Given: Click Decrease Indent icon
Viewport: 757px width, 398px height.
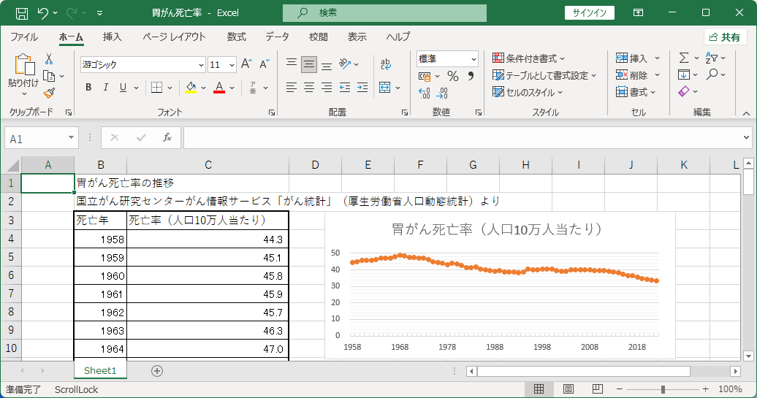Looking at the screenshot, I should point(345,88).
